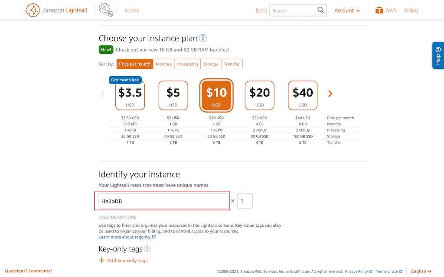Open Key-only tags help icon
444x277 pixels.
pyautogui.click(x=147, y=249)
